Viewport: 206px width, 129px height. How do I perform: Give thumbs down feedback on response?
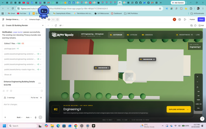click(x=7, y=91)
